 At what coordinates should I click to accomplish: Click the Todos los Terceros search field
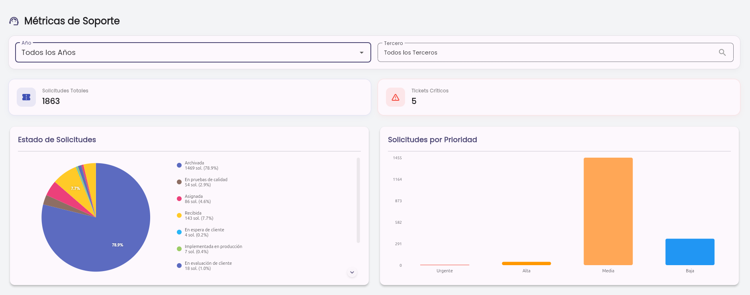pyautogui.click(x=555, y=53)
